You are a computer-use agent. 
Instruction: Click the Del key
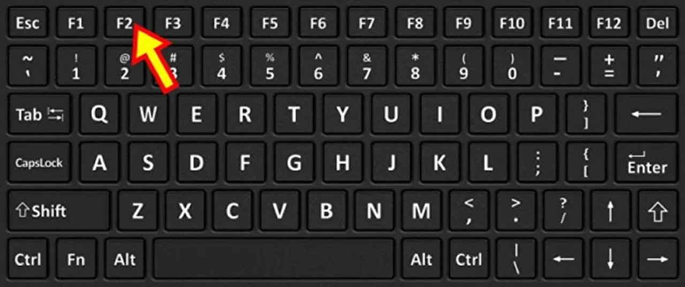(657, 23)
